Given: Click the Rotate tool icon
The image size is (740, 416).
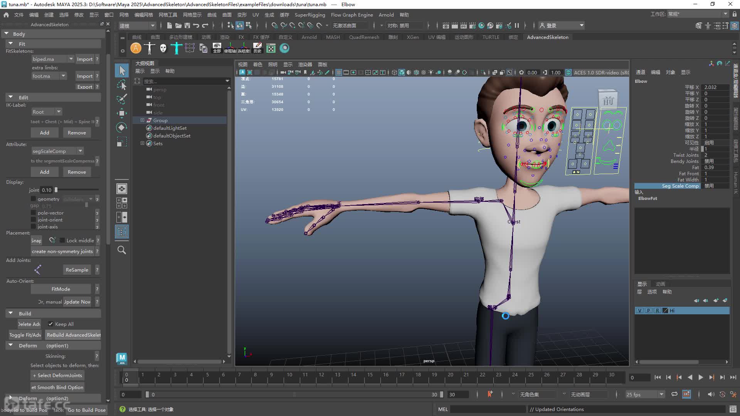Looking at the screenshot, I should (122, 127).
